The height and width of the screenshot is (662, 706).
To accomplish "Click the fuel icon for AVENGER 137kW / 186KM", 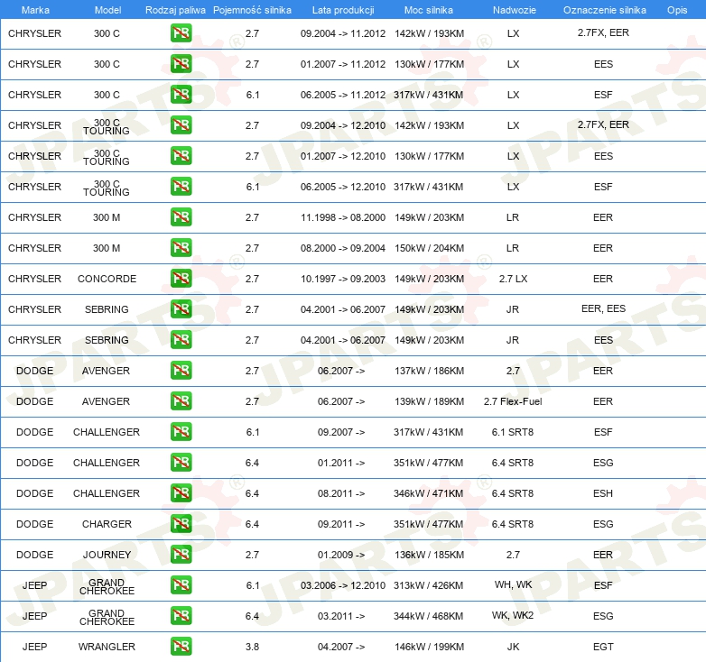I will click(181, 370).
